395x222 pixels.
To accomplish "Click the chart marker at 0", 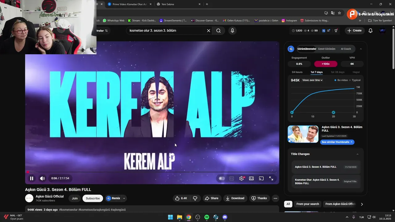I will pos(292,113).
